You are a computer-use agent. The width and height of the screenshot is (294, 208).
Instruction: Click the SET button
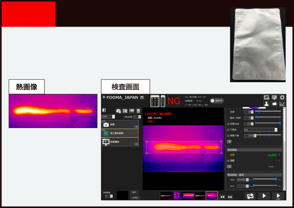134,192
